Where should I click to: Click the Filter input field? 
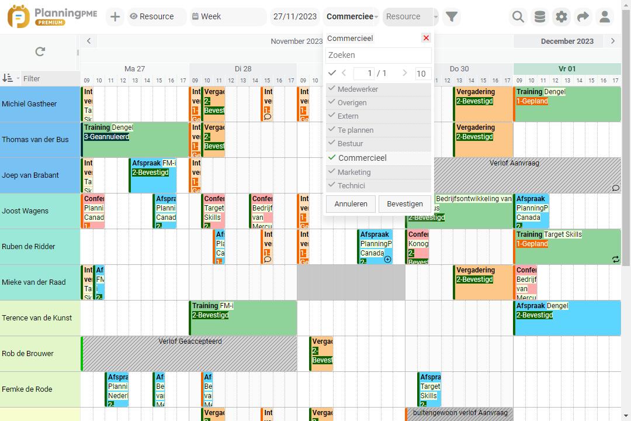coord(50,78)
